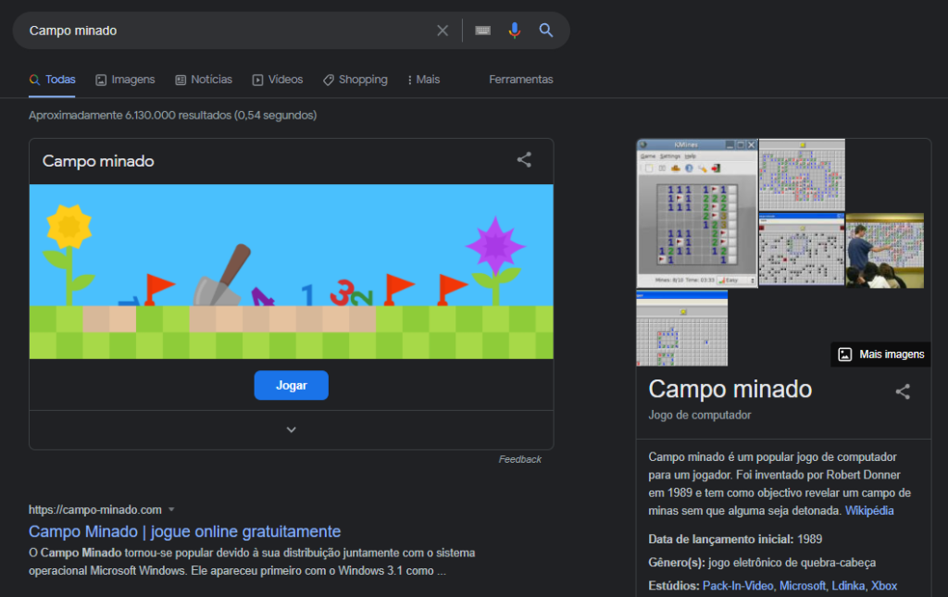Expand the game card with the chevron
Viewport: 948px width, 597px height.
click(292, 429)
